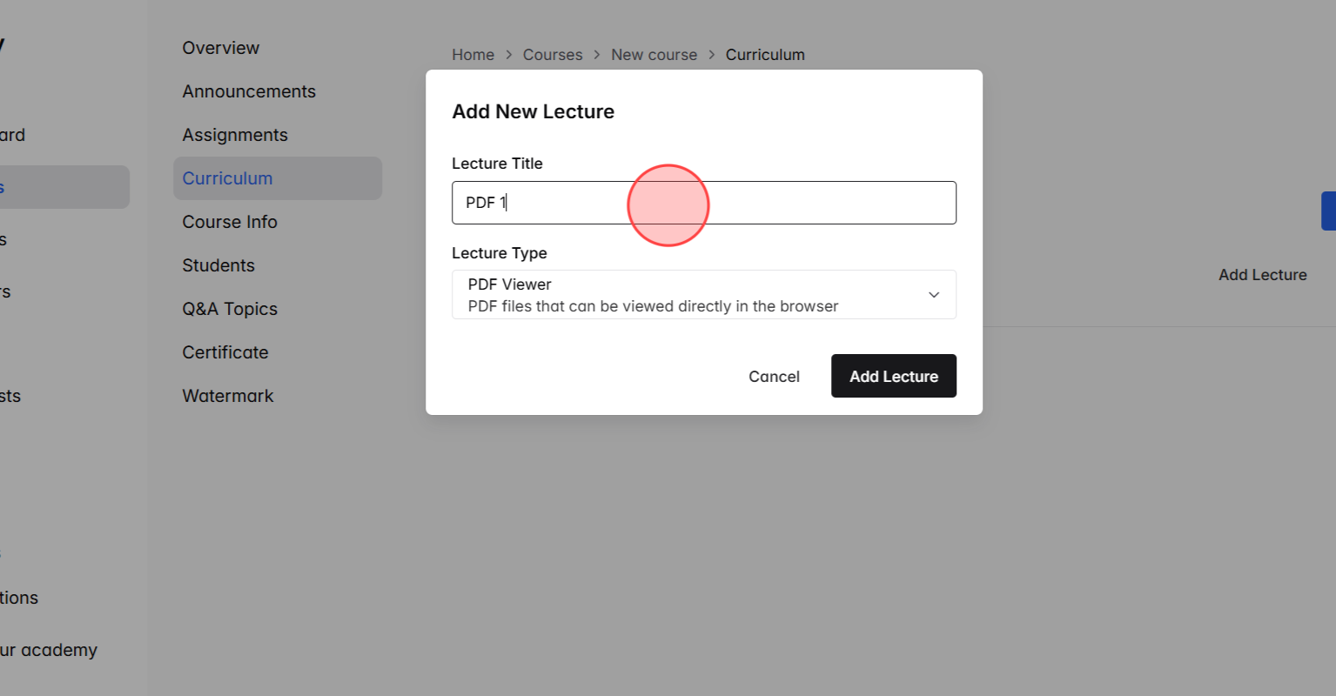Open Watermark settings
Viewport: 1336px width, 696px height.
[x=227, y=395]
